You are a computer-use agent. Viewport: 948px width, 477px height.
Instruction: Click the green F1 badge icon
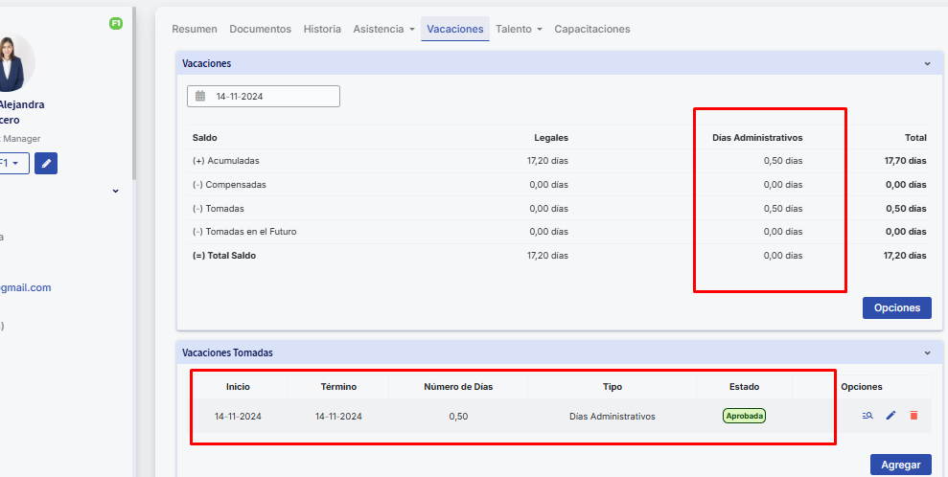point(116,23)
